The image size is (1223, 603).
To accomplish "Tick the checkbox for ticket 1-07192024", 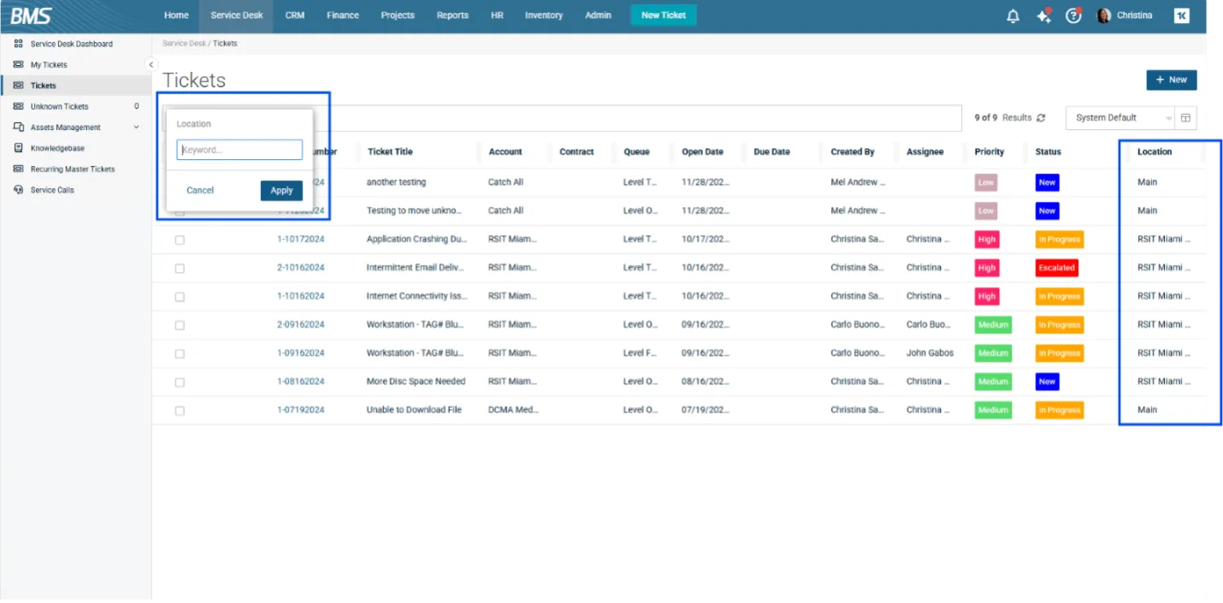I will (180, 411).
